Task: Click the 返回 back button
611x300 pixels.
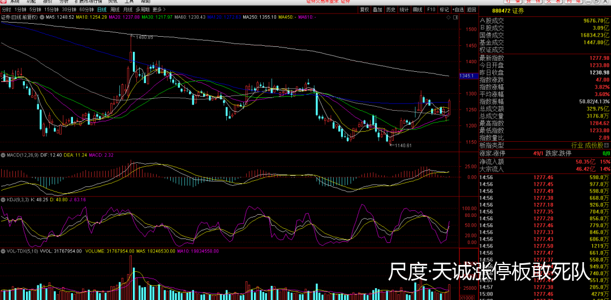Action: click(x=471, y=10)
